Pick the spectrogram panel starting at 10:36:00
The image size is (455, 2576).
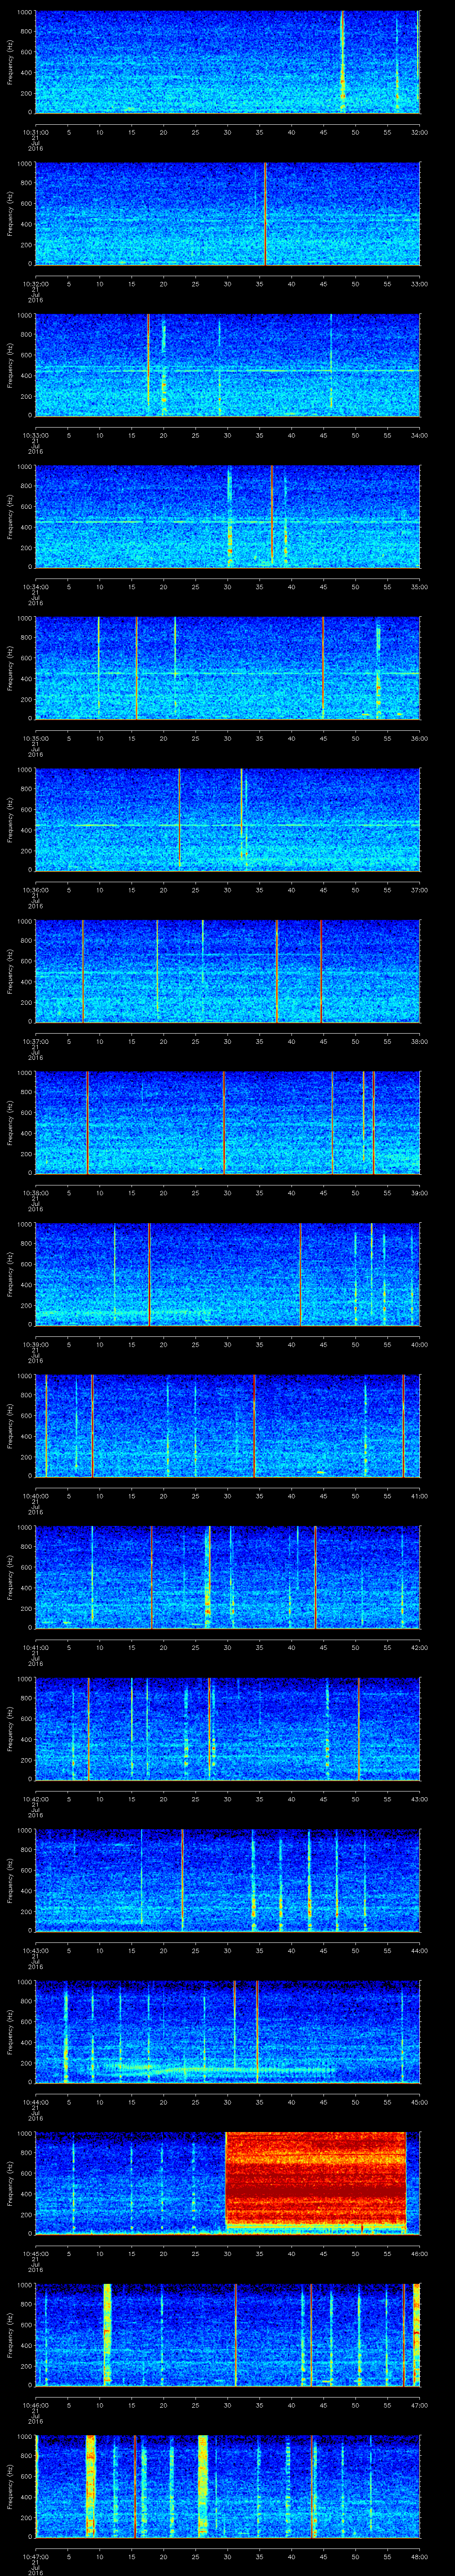tap(227, 820)
